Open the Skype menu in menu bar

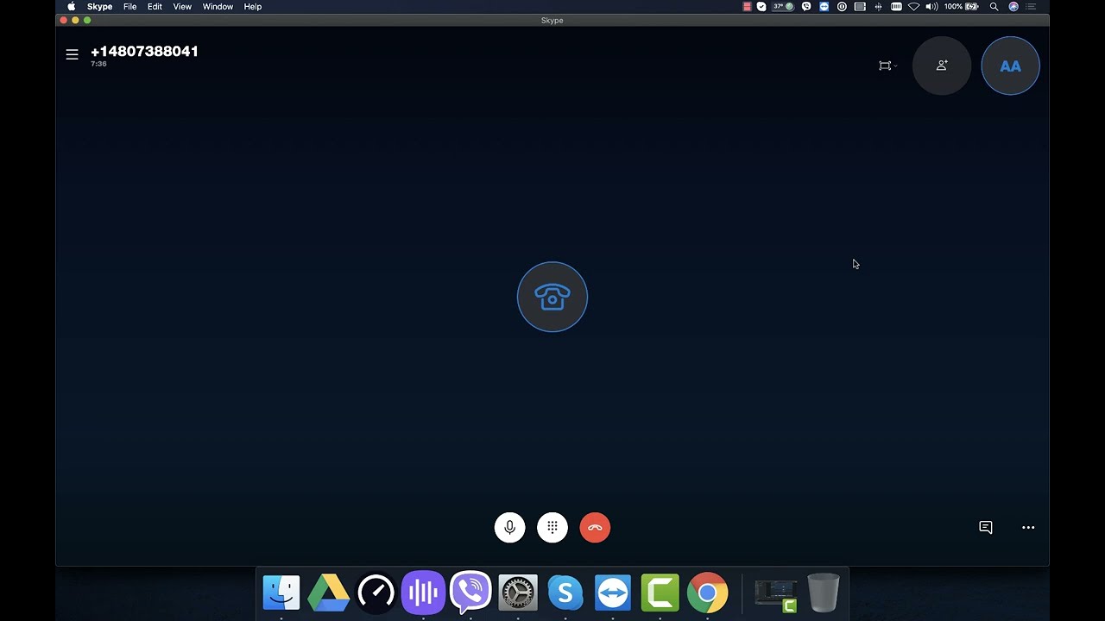tap(99, 6)
